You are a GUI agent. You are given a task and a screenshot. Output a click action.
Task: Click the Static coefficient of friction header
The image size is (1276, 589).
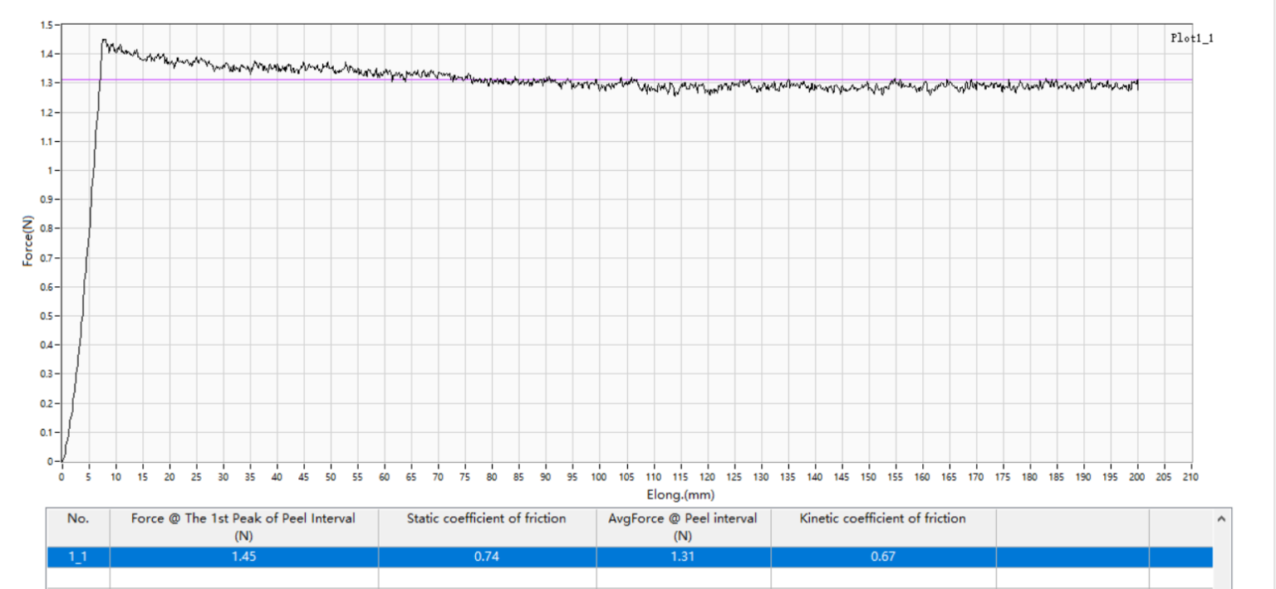tap(486, 518)
